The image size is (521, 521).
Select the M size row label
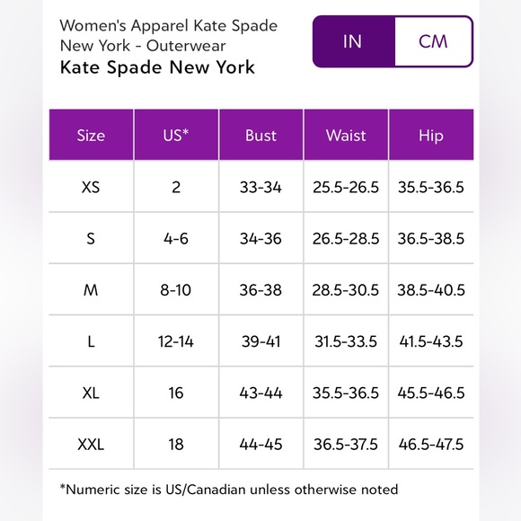pyautogui.click(x=91, y=290)
